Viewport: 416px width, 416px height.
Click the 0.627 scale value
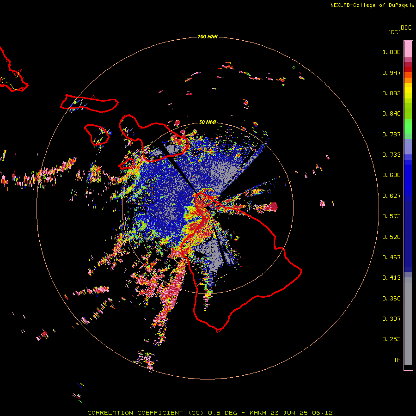(x=392, y=196)
